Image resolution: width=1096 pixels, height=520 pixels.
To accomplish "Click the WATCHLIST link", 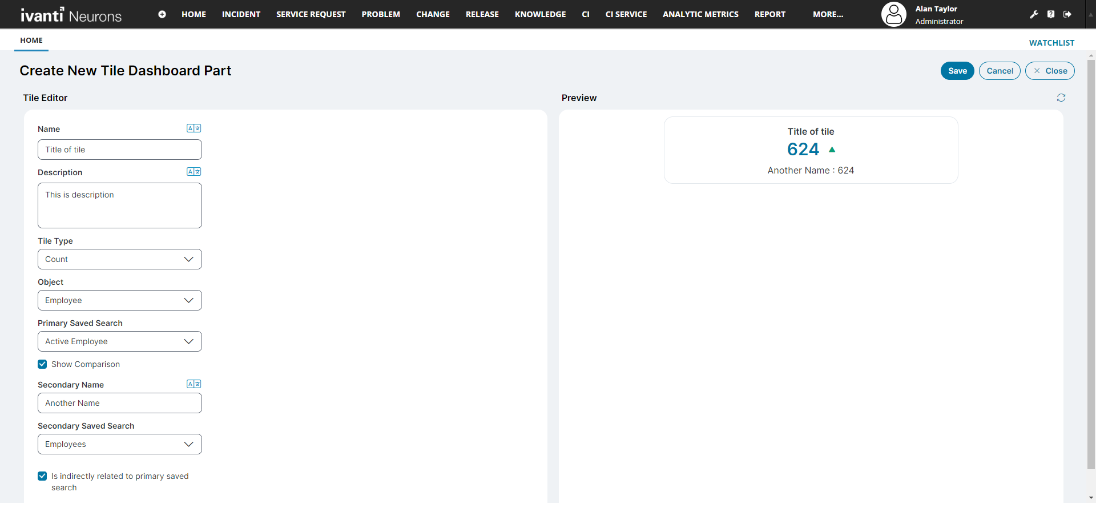I will (x=1051, y=43).
